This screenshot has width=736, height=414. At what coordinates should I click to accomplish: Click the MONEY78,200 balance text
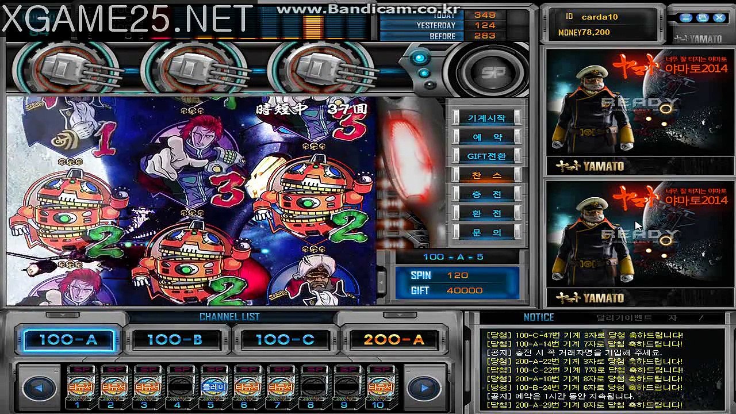(584, 33)
